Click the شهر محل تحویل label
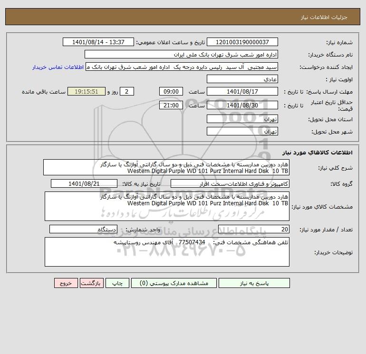 [332, 132]
